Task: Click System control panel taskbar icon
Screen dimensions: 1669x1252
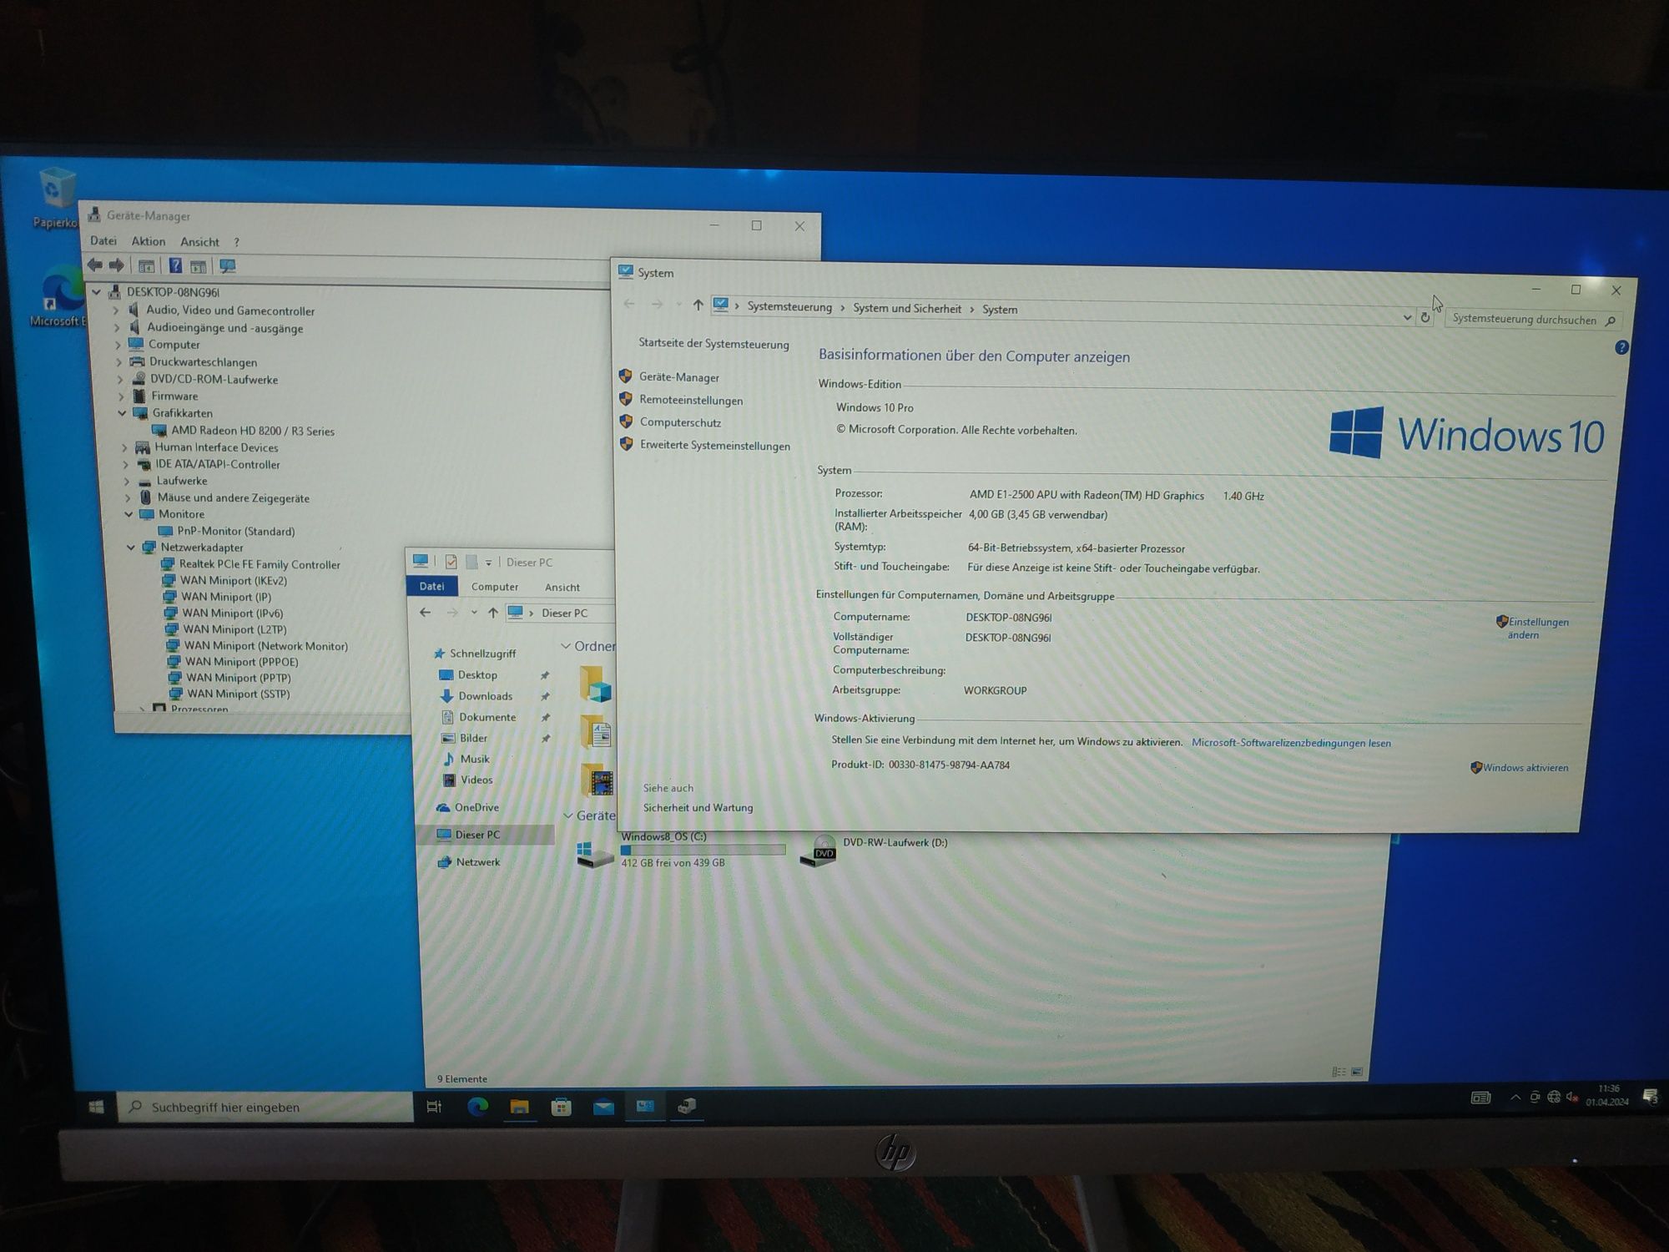Action: point(645,1107)
